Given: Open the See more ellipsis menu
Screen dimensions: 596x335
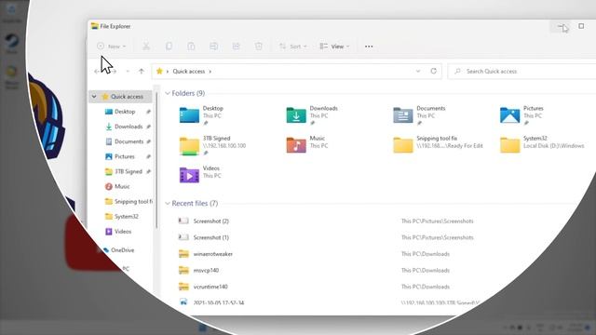Looking at the screenshot, I should pos(369,47).
